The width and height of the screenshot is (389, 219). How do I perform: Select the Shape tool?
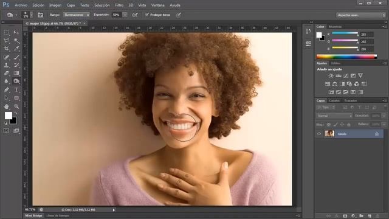tap(16, 98)
